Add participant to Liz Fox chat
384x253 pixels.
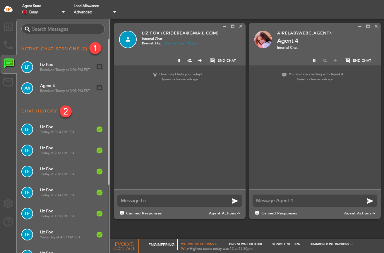pyautogui.click(x=189, y=60)
